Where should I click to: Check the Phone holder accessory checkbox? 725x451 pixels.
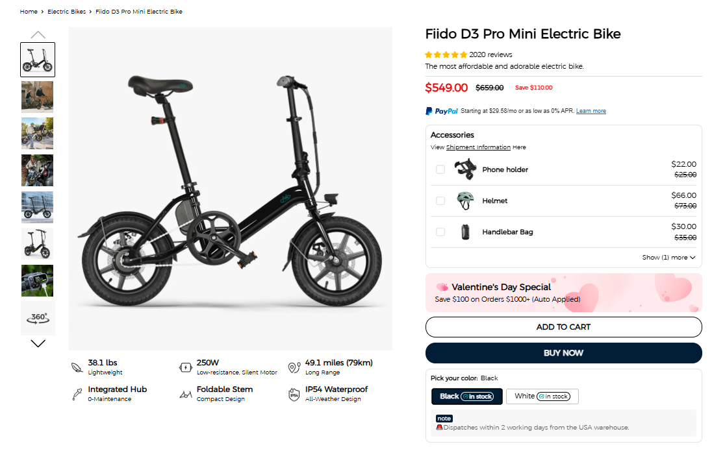(440, 169)
